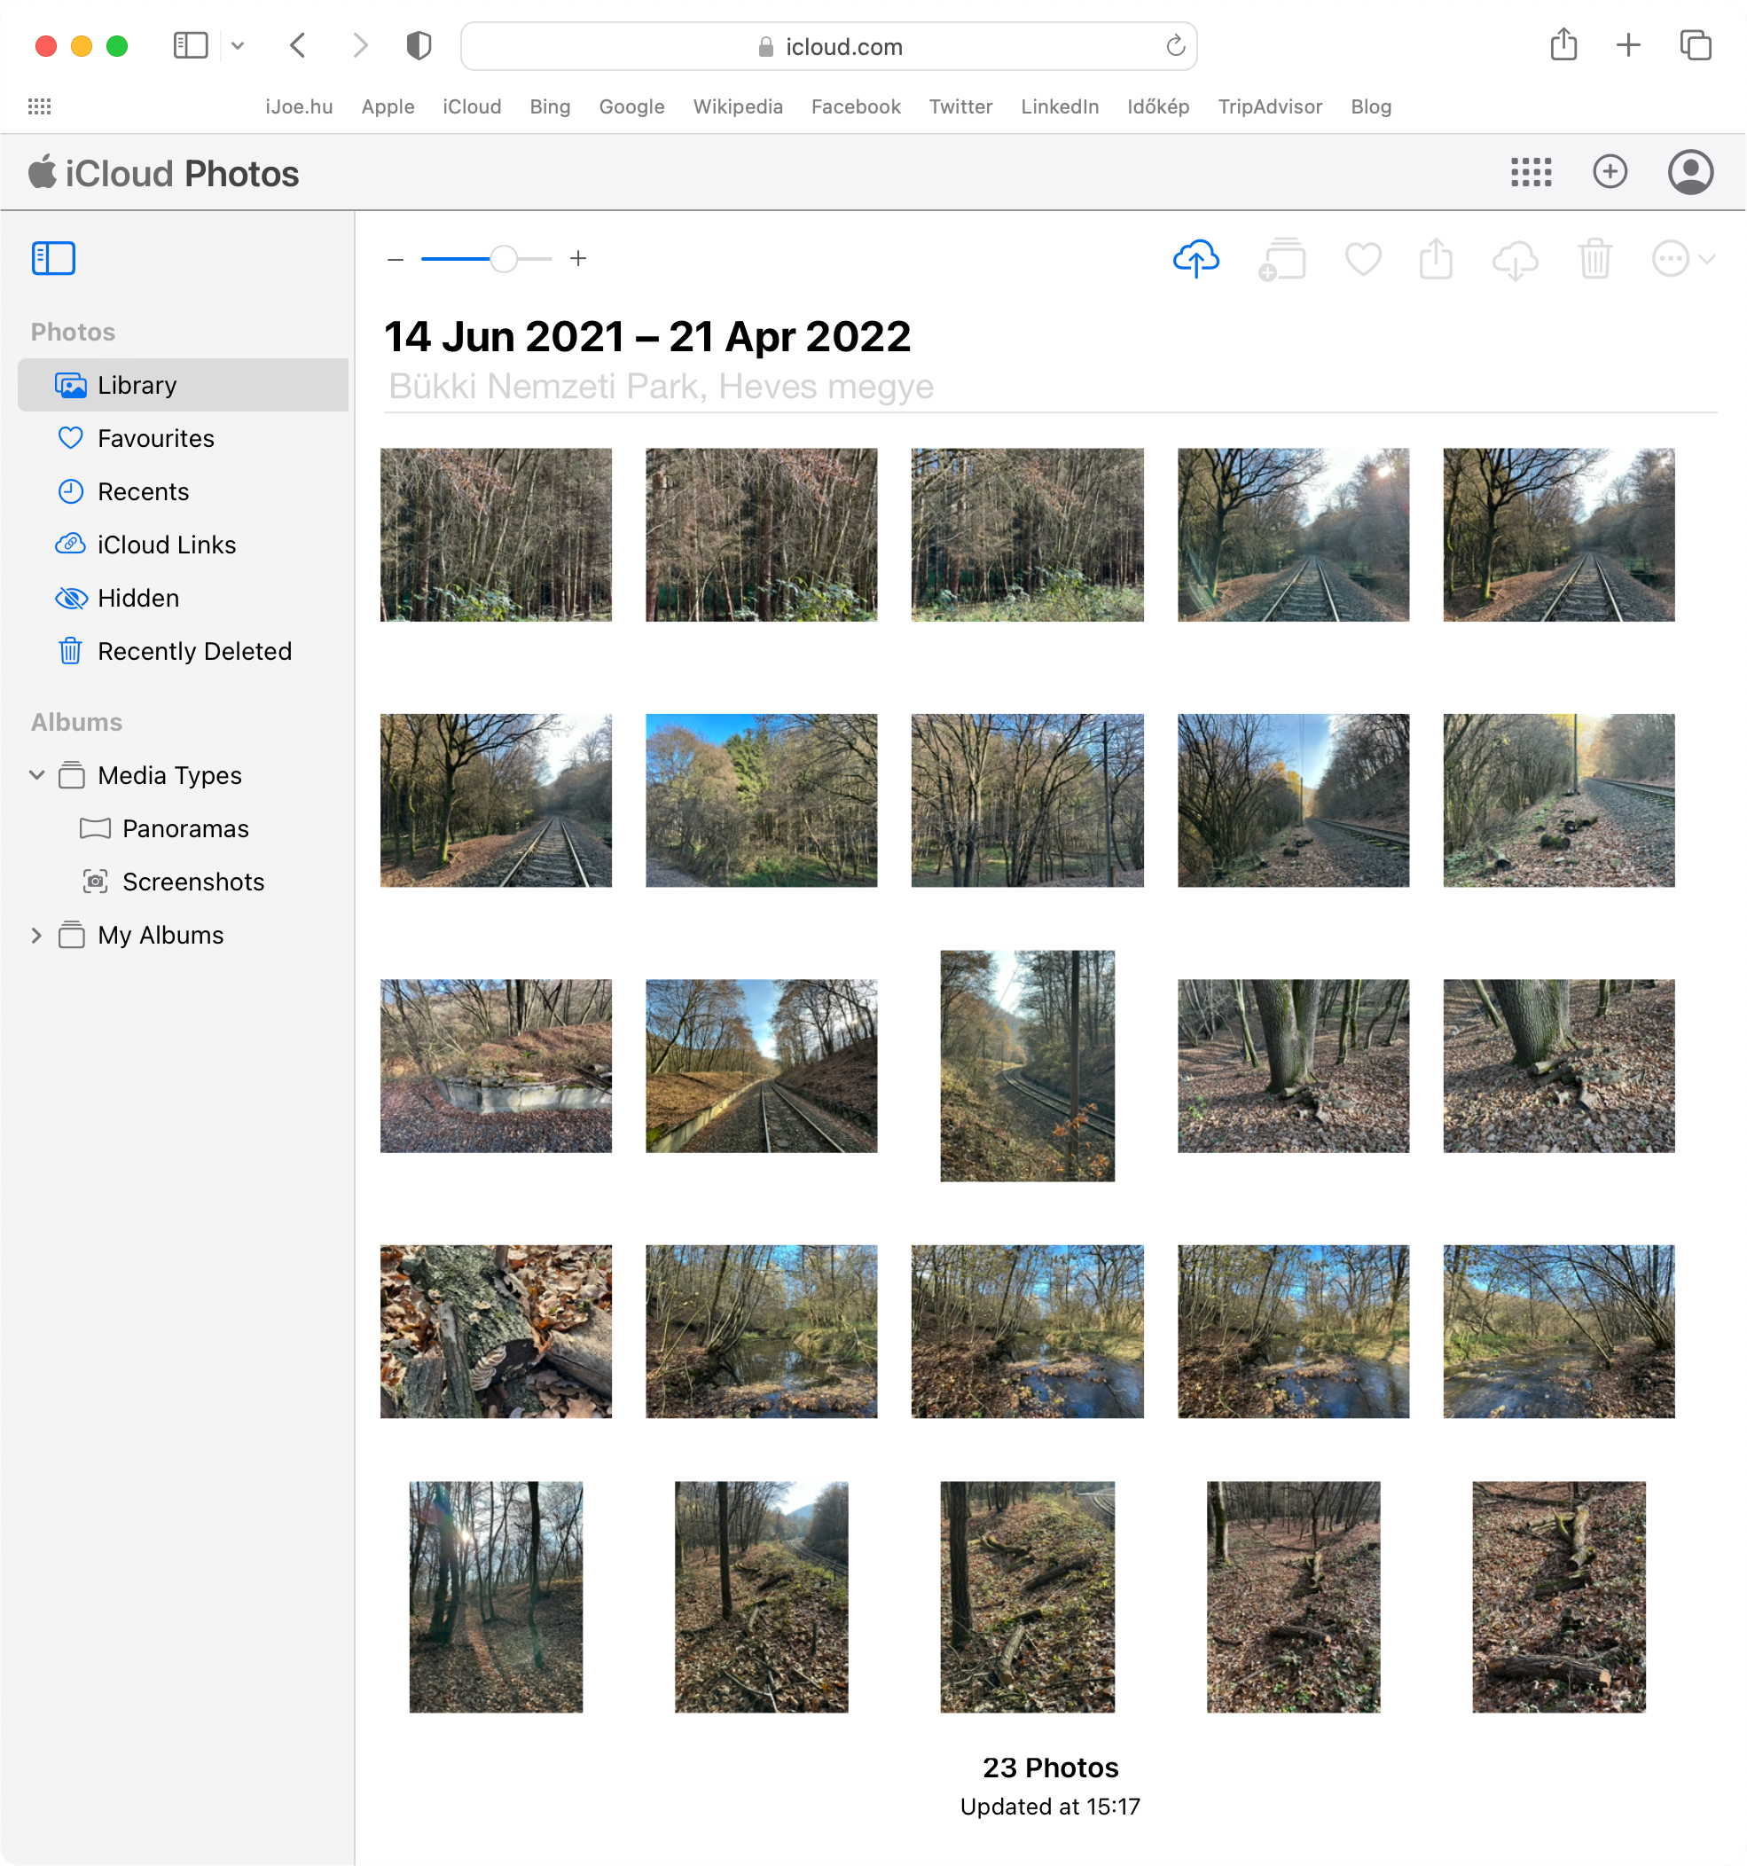Go back with Safari back arrow
The image size is (1747, 1866).
(298, 46)
